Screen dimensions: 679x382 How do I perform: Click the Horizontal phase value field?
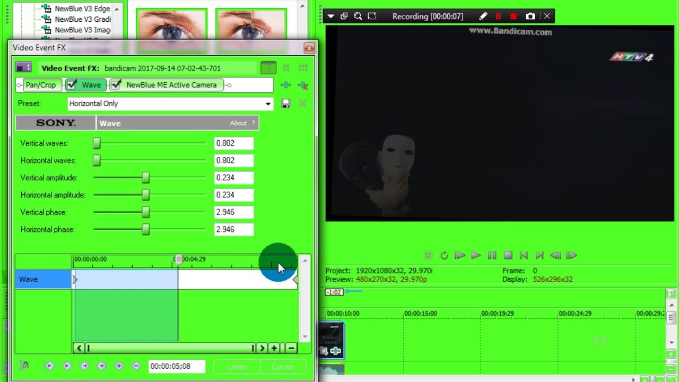[x=234, y=230]
